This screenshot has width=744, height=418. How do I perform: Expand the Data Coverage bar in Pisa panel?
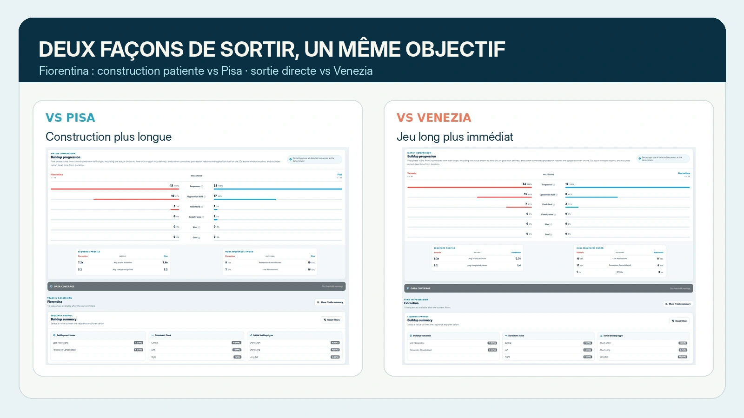(x=196, y=287)
